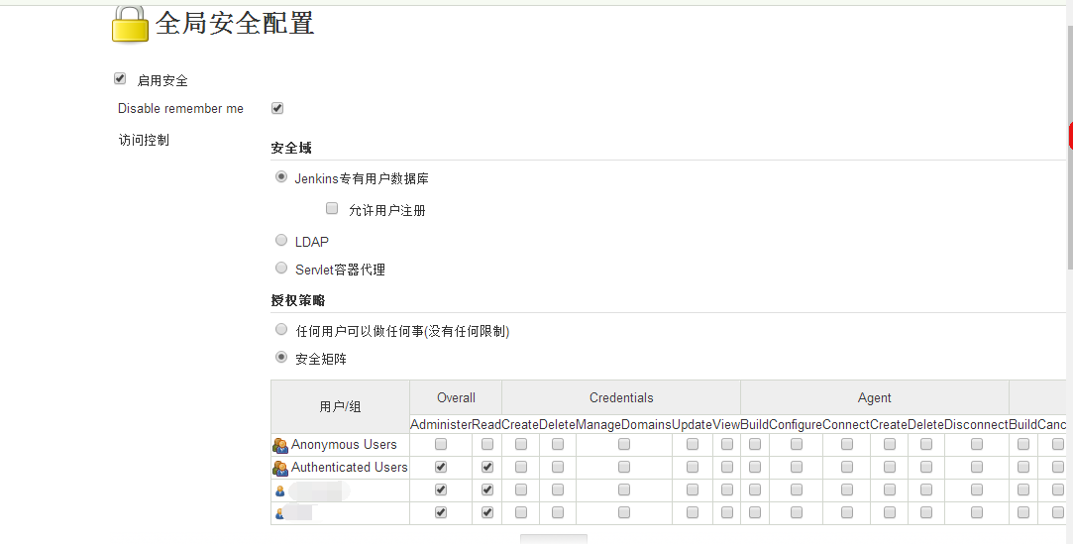The image size is (1073, 544).
Task: Click the Disconnect column header
Action: (977, 424)
